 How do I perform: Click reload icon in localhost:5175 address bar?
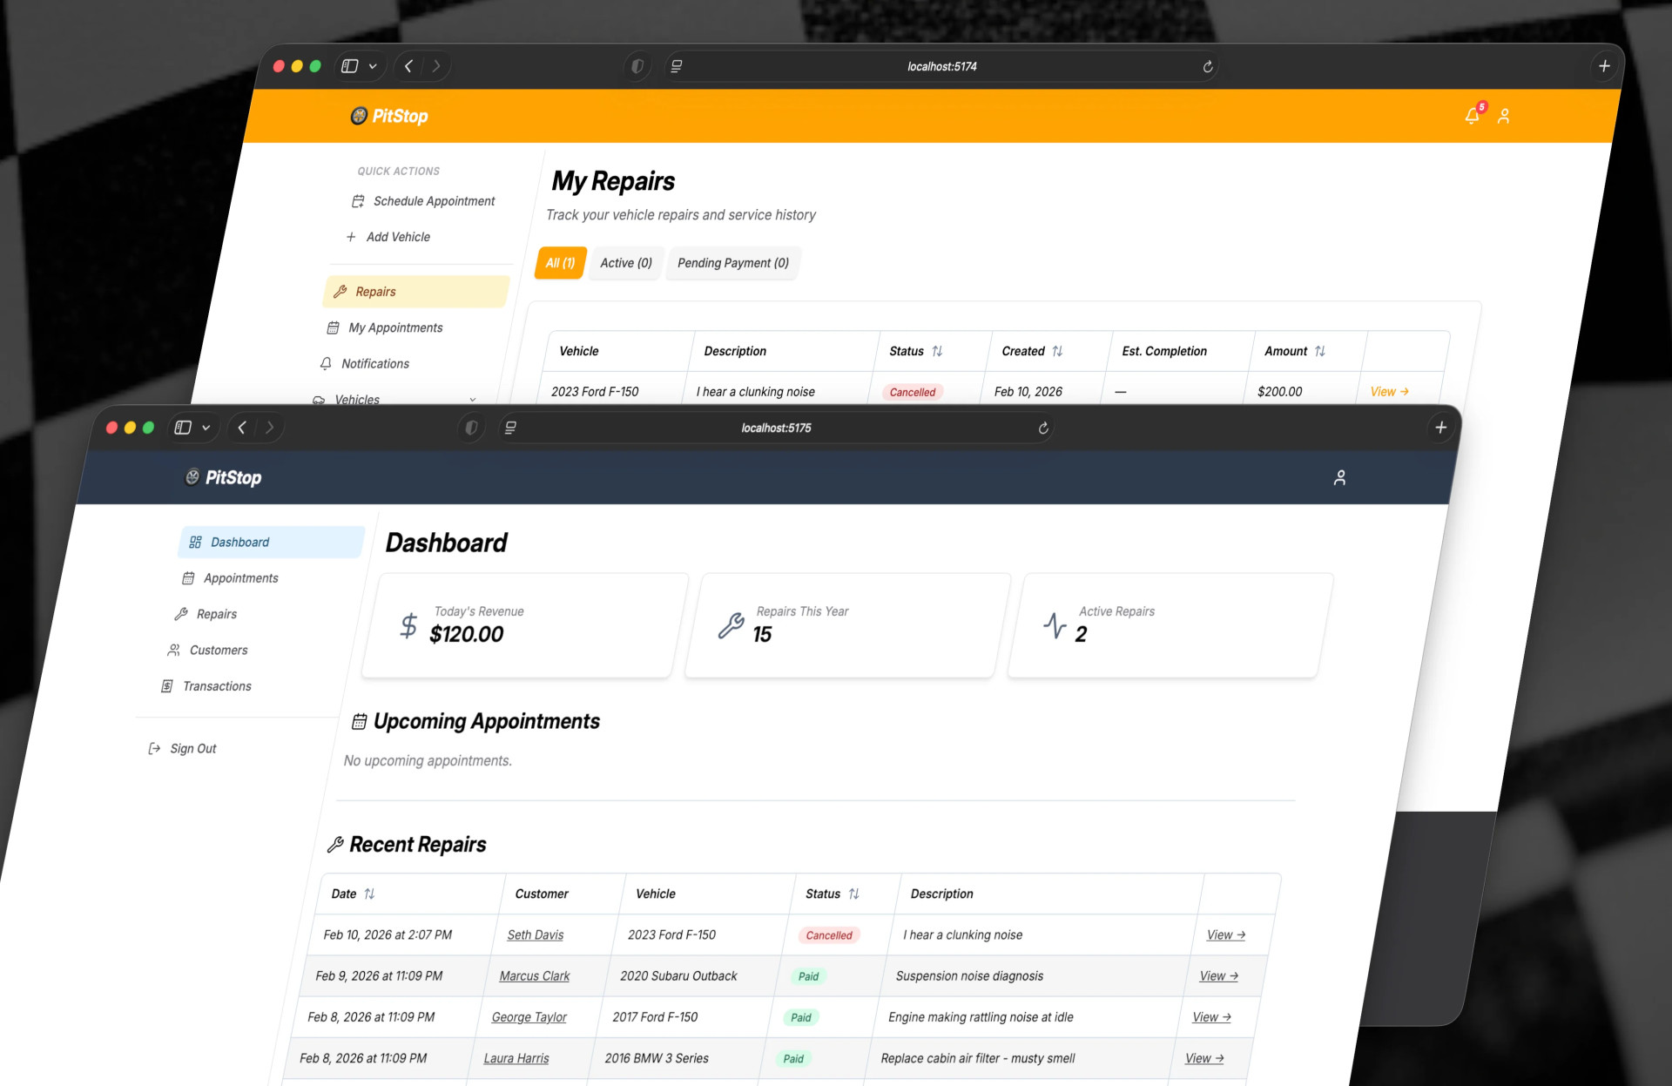click(1043, 428)
